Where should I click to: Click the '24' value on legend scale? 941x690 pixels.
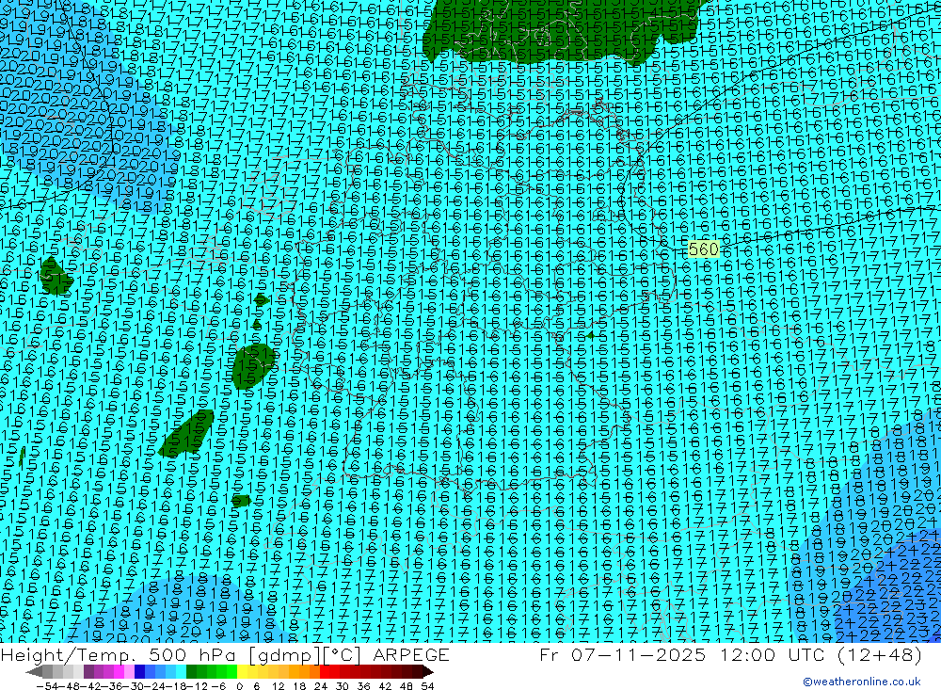(321, 686)
